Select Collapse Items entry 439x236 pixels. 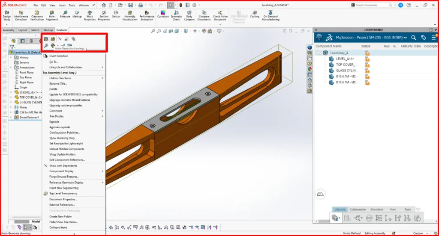(58, 227)
